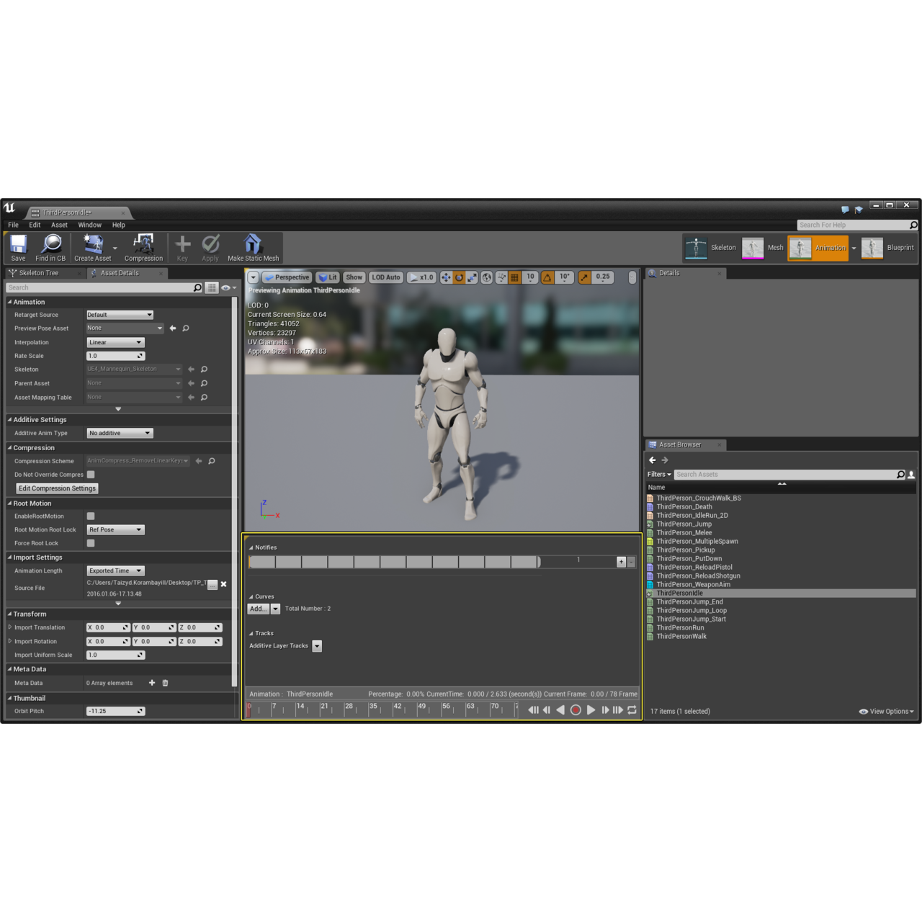922x922 pixels.
Task: Click the Save toolbar icon
Action: pyautogui.click(x=18, y=247)
